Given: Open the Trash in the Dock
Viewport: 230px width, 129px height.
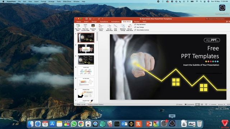Looking at the screenshot, I should 199,124.
